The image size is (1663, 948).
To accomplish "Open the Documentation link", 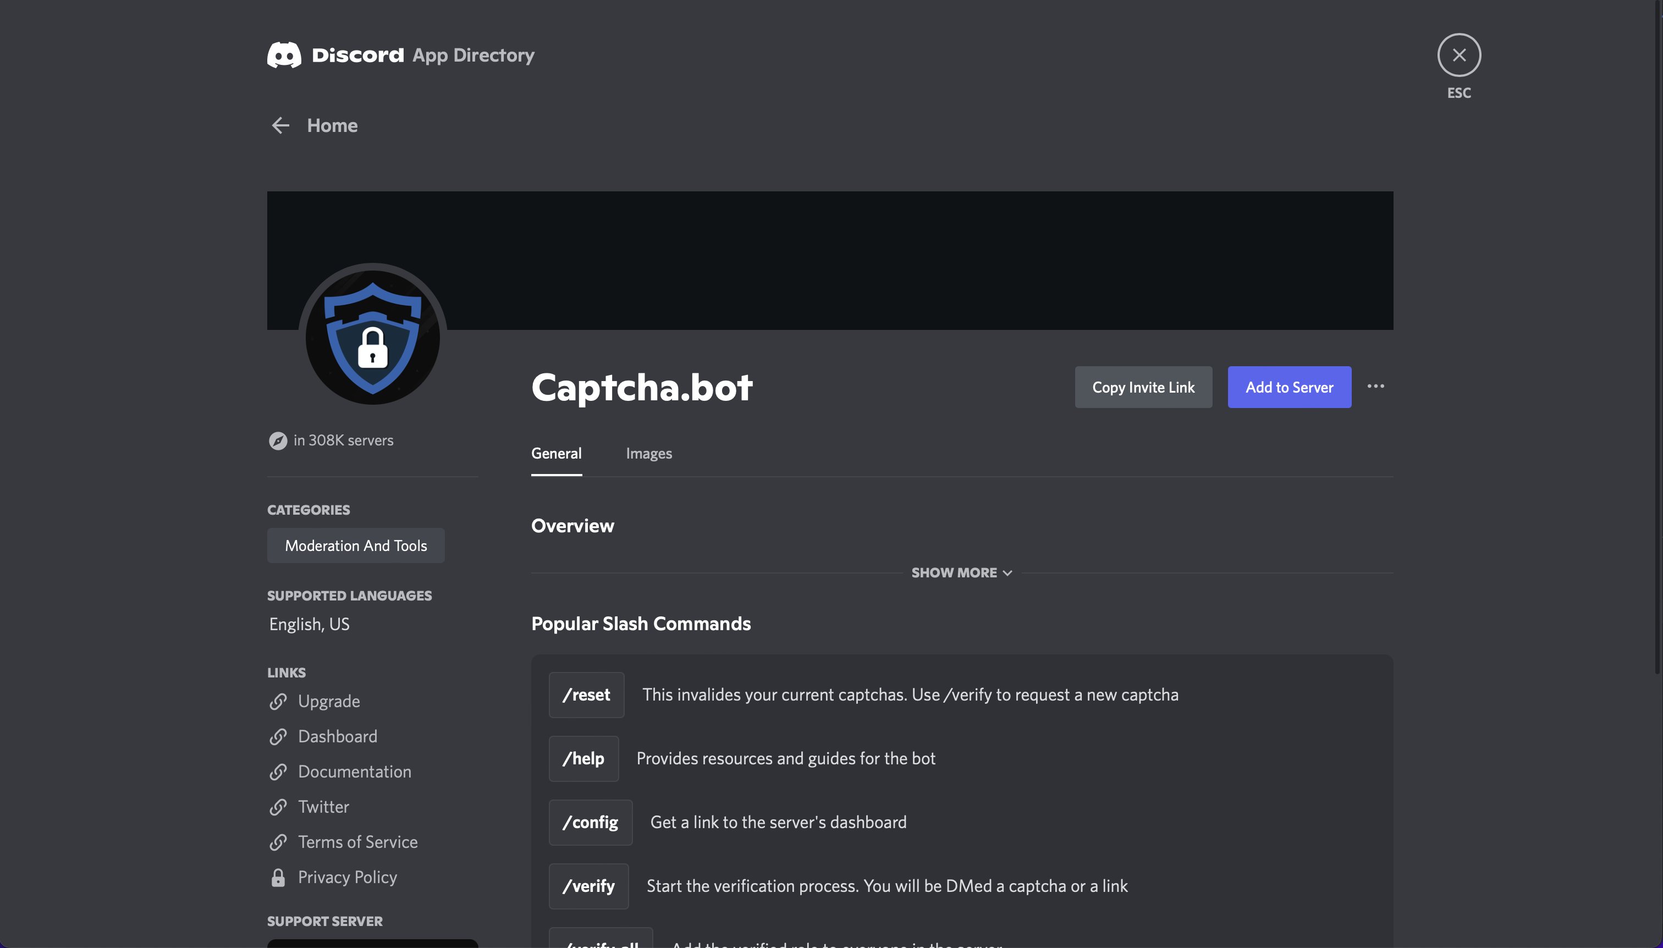I will (x=354, y=771).
